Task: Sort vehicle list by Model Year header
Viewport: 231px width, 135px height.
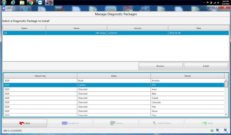Action: tap(40, 76)
